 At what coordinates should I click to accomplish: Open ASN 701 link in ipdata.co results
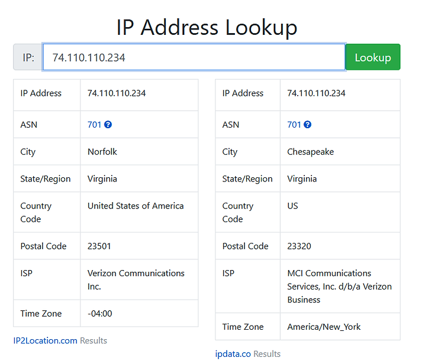[294, 125]
